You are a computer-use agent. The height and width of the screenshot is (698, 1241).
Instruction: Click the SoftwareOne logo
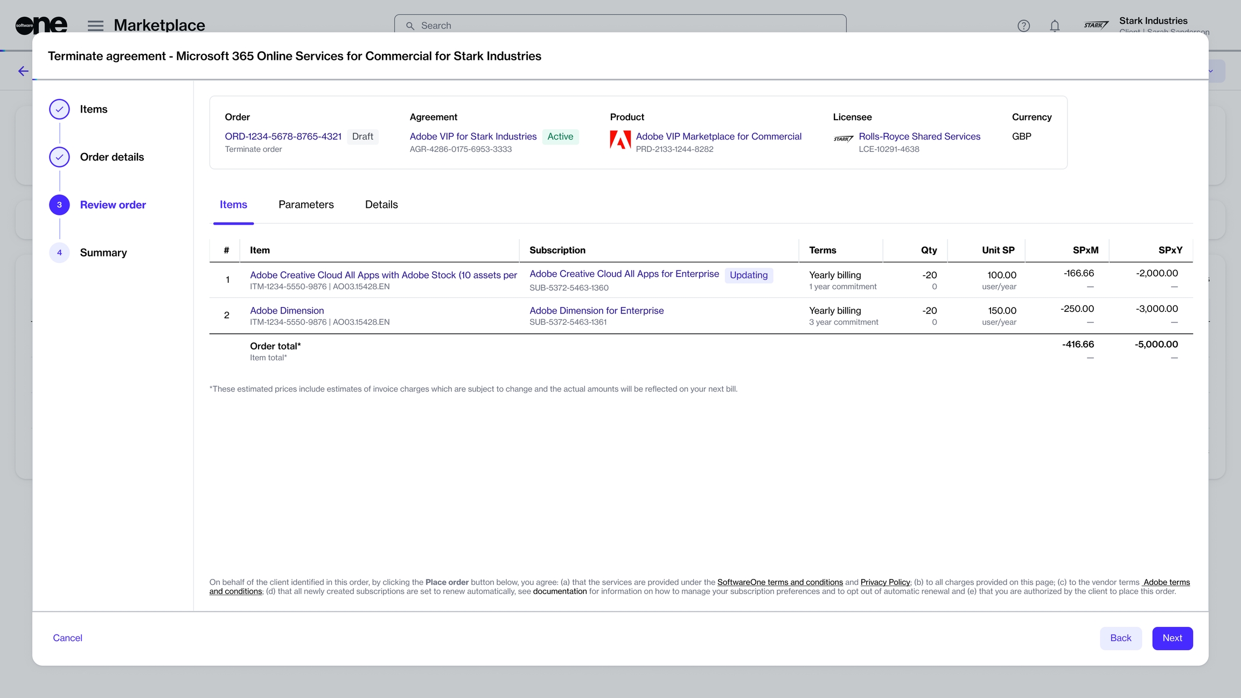tap(41, 25)
